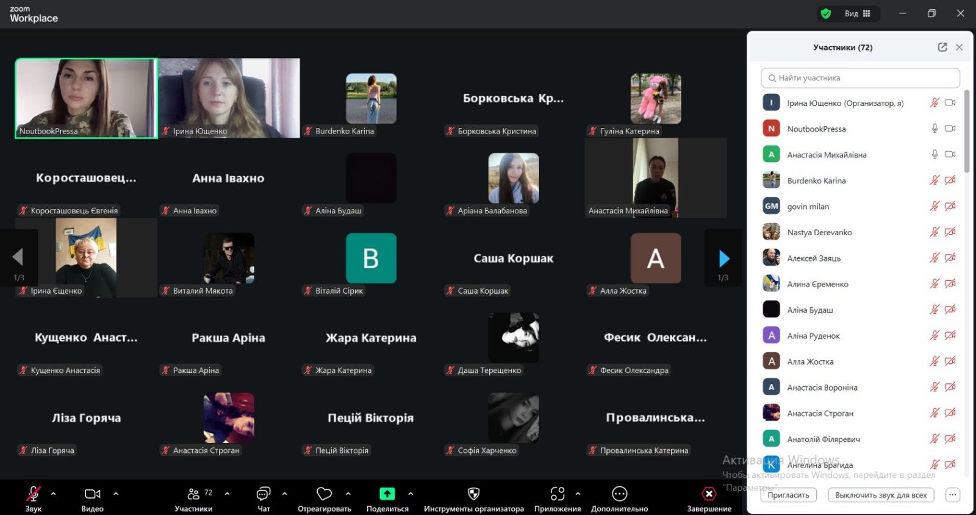Click the Пригласить button
Screen dimensions: 976x515
(788, 495)
